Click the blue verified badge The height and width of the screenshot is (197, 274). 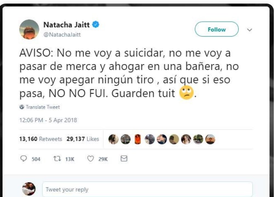point(96,24)
